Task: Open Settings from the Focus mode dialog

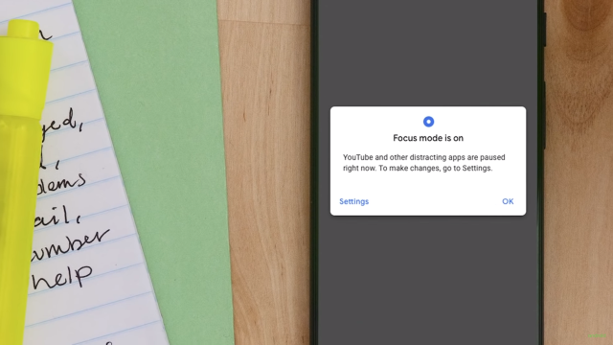Action: (x=353, y=201)
